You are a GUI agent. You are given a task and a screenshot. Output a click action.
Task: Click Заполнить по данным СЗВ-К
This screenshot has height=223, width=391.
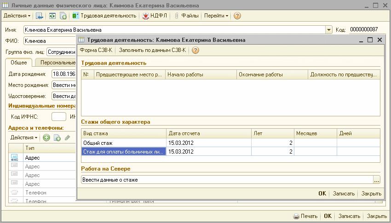pyautogui.click(x=153, y=50)
